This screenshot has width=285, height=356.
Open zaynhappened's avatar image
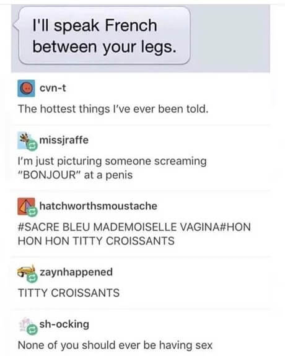point(26,272)
